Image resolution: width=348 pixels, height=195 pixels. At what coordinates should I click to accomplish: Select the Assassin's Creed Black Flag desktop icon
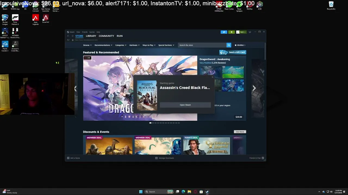pyautogui.click(x=15, y=46)
